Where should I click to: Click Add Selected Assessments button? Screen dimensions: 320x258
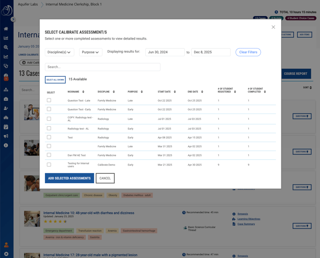[x=69, y=178]
